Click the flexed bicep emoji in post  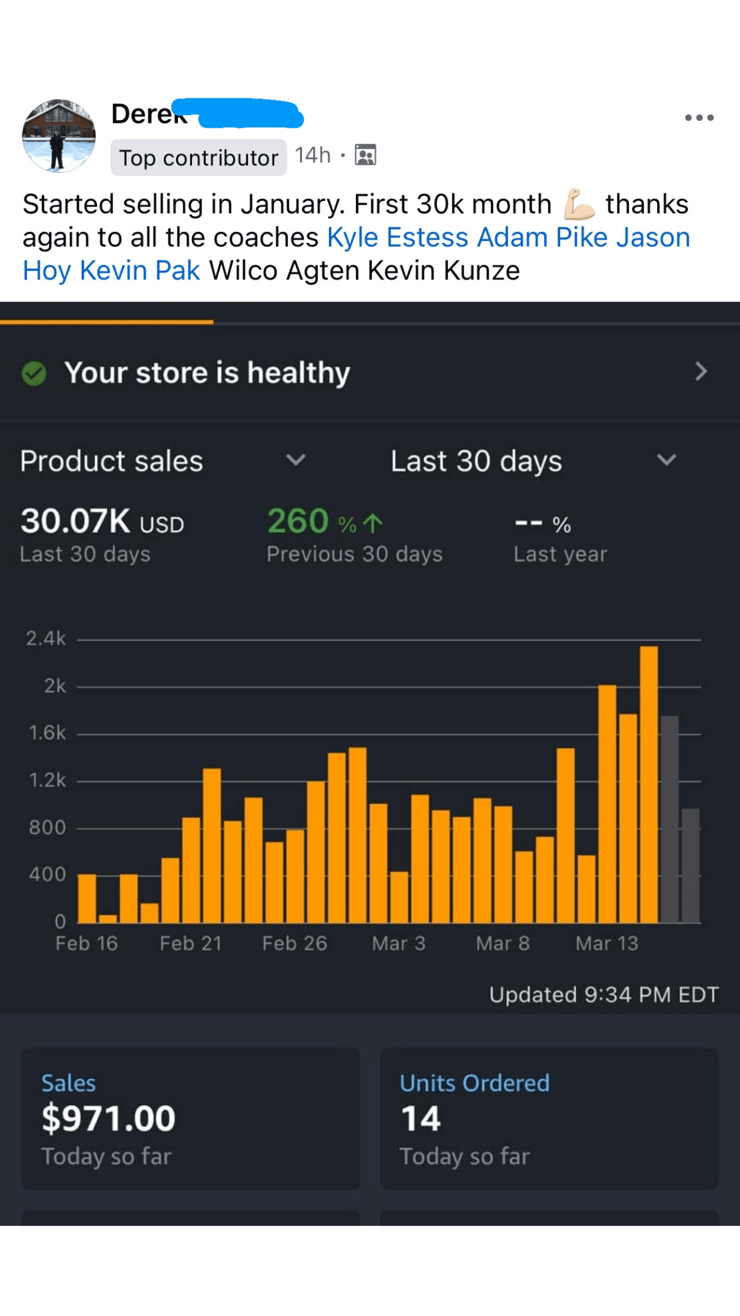click(579, 204)
